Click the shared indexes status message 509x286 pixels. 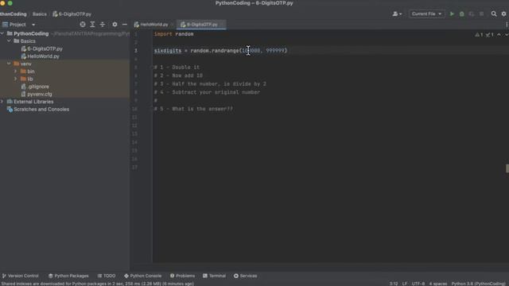[97, 284]
